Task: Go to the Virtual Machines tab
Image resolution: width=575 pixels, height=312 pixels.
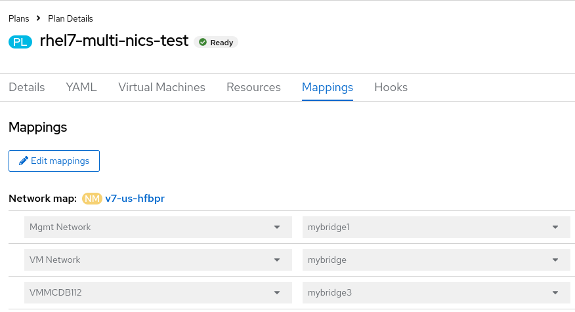Action: click(x=161, y=87)
